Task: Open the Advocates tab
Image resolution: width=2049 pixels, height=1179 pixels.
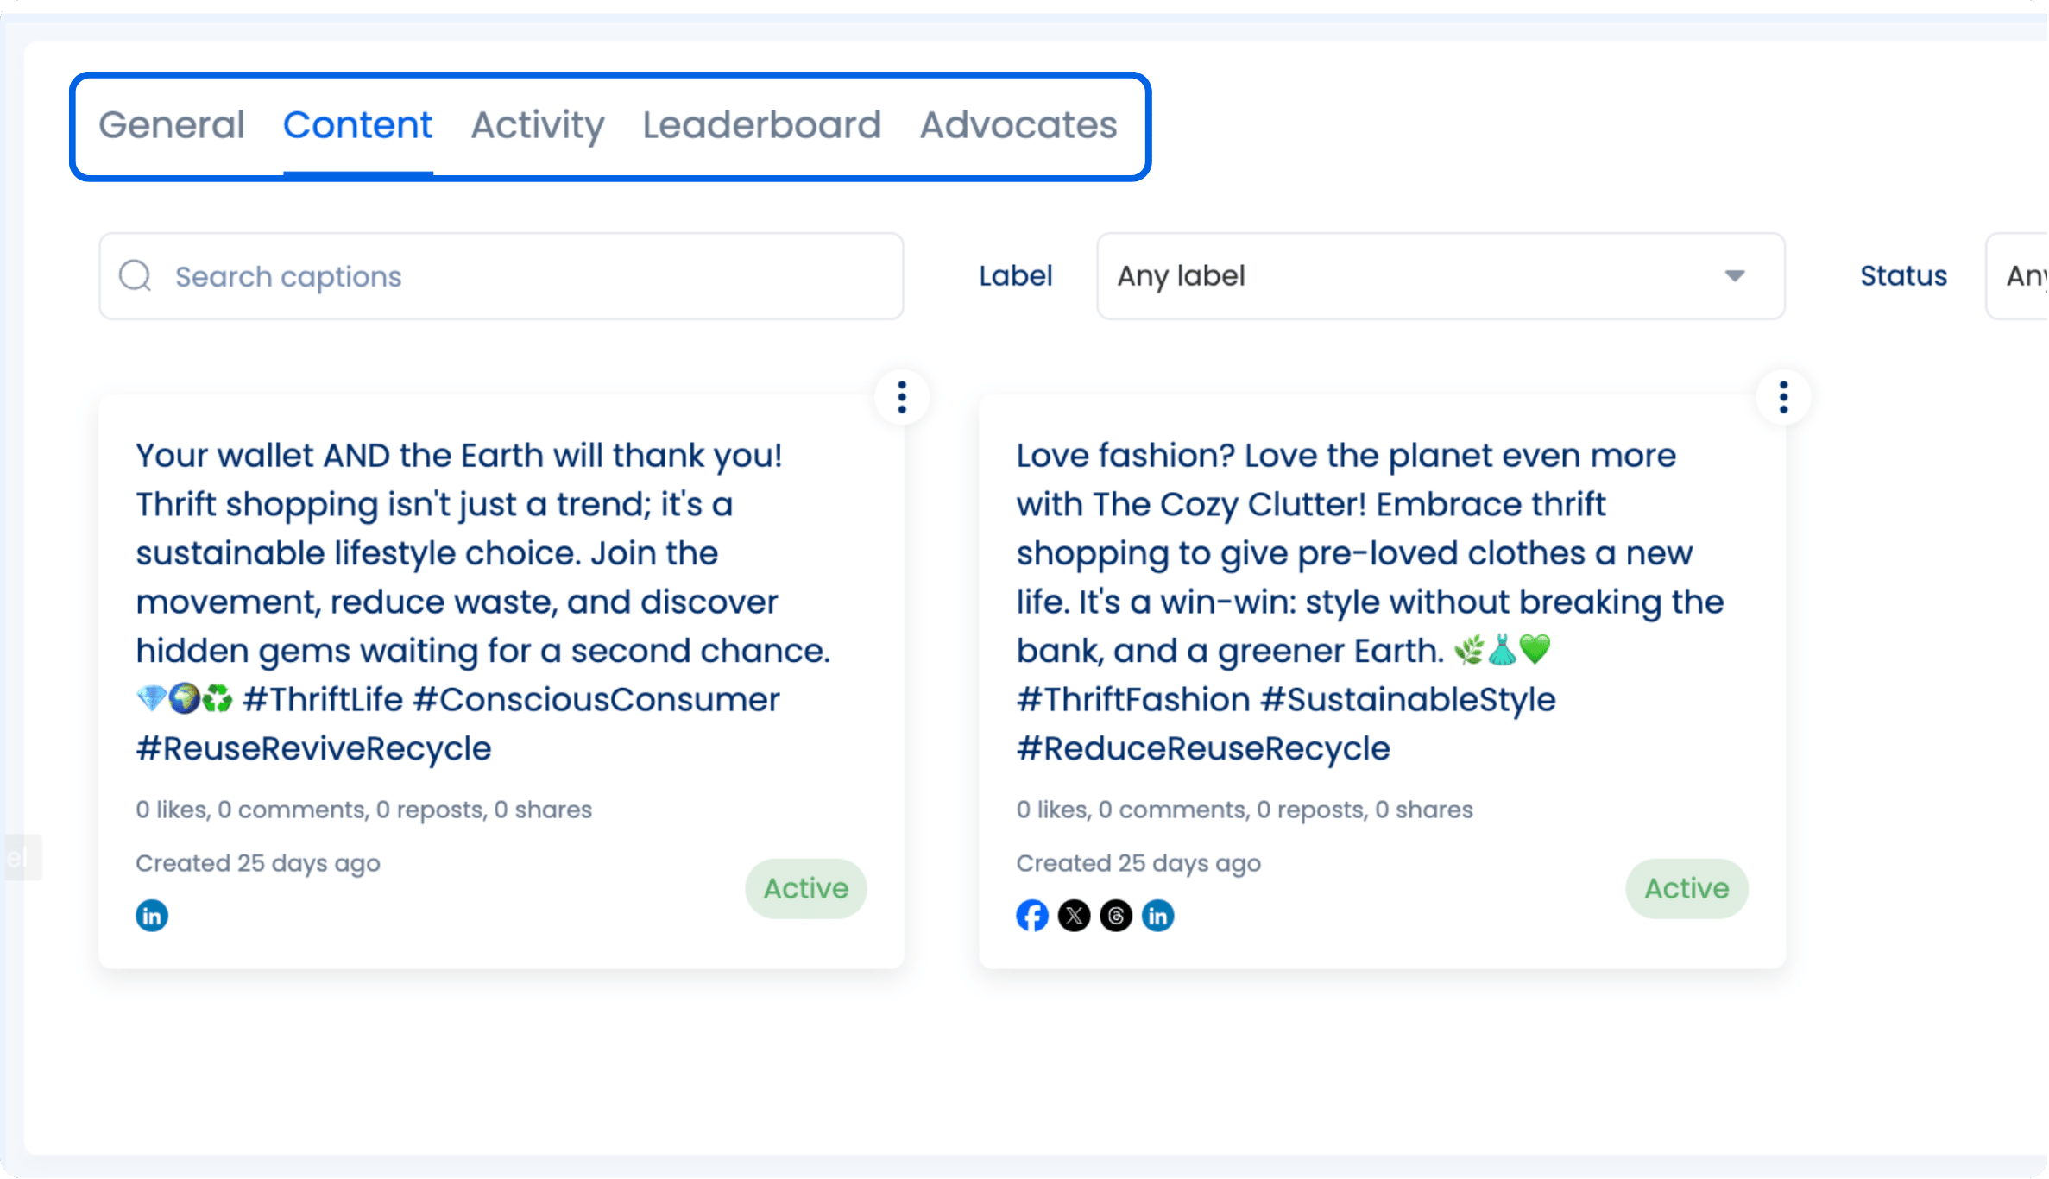Action: pyautogui.click(x=1017, y=125)
